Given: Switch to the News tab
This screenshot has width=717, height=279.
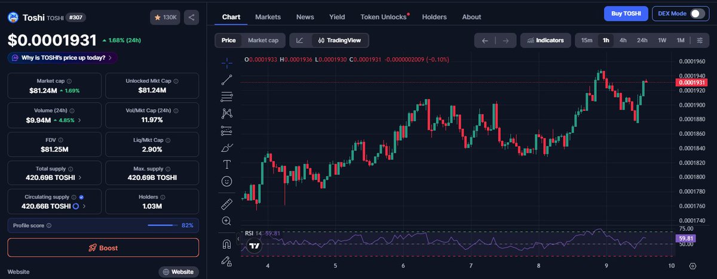Looking at the screenshot, I should (305, 17).
